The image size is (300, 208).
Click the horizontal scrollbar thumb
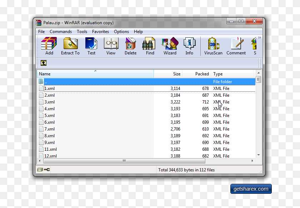(x=124, y=161)
